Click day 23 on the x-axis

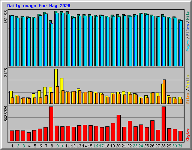[x=135, y=146]
